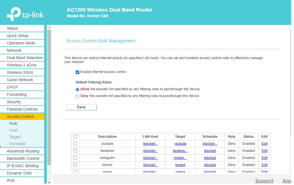Open the Schedule link for facebook rule

point(210,151)
